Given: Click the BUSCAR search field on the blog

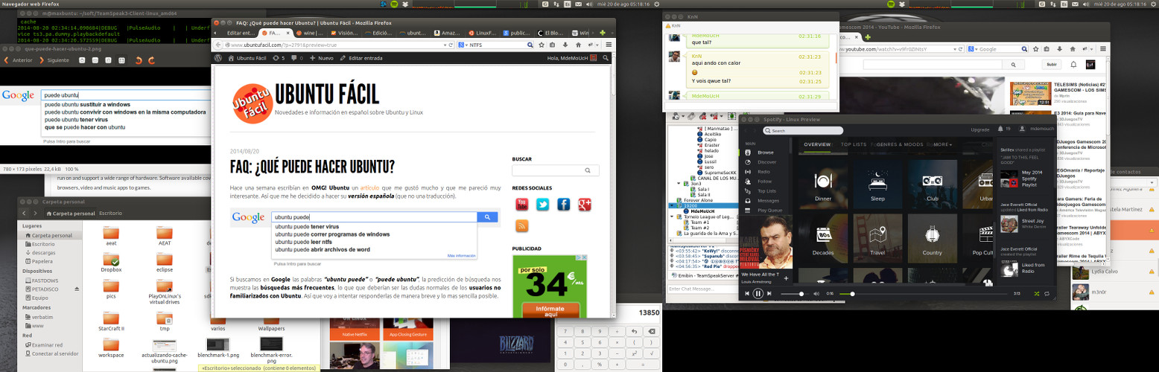Looking at the screenshot, I should pyautogui.click(x=555, y=171).
